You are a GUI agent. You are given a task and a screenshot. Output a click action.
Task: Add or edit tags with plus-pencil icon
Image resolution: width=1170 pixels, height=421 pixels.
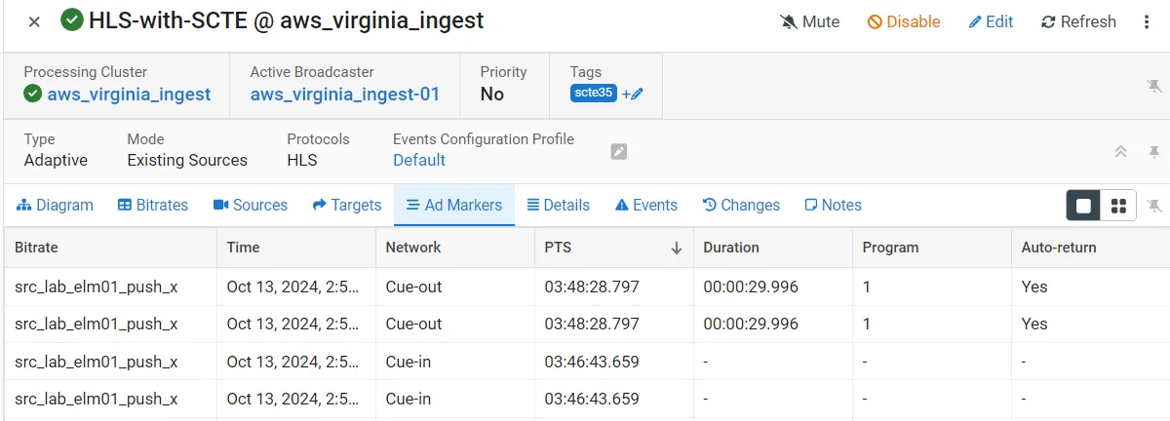coord(633,95)
